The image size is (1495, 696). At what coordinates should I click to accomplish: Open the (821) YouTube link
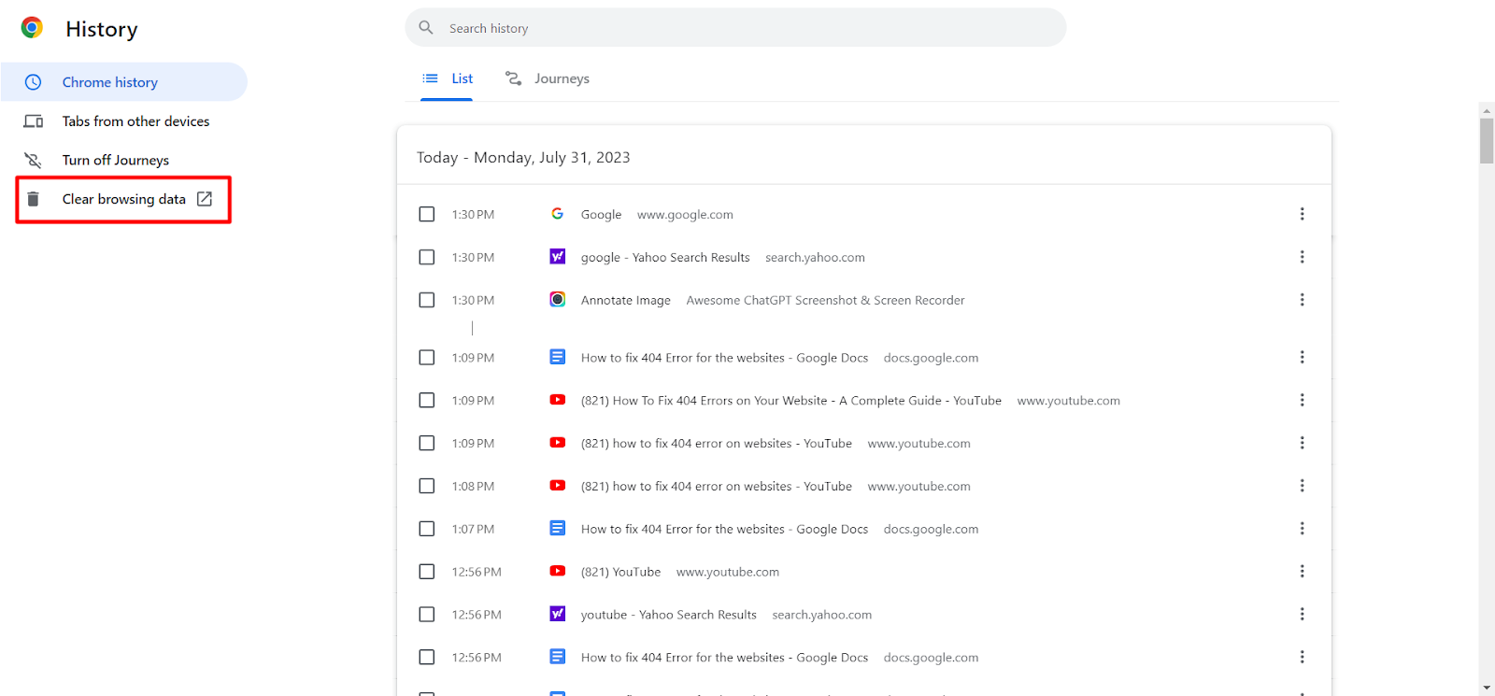(x=620, y=572)
